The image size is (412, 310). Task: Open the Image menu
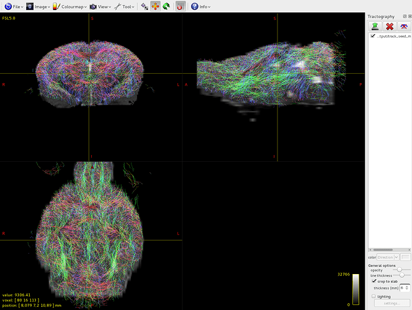(x=38, y=7)
